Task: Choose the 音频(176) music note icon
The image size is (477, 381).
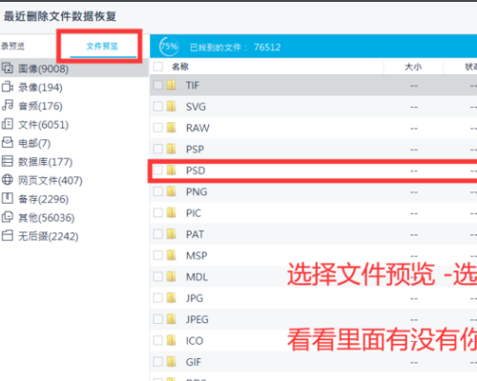Action: click(8, 105)
